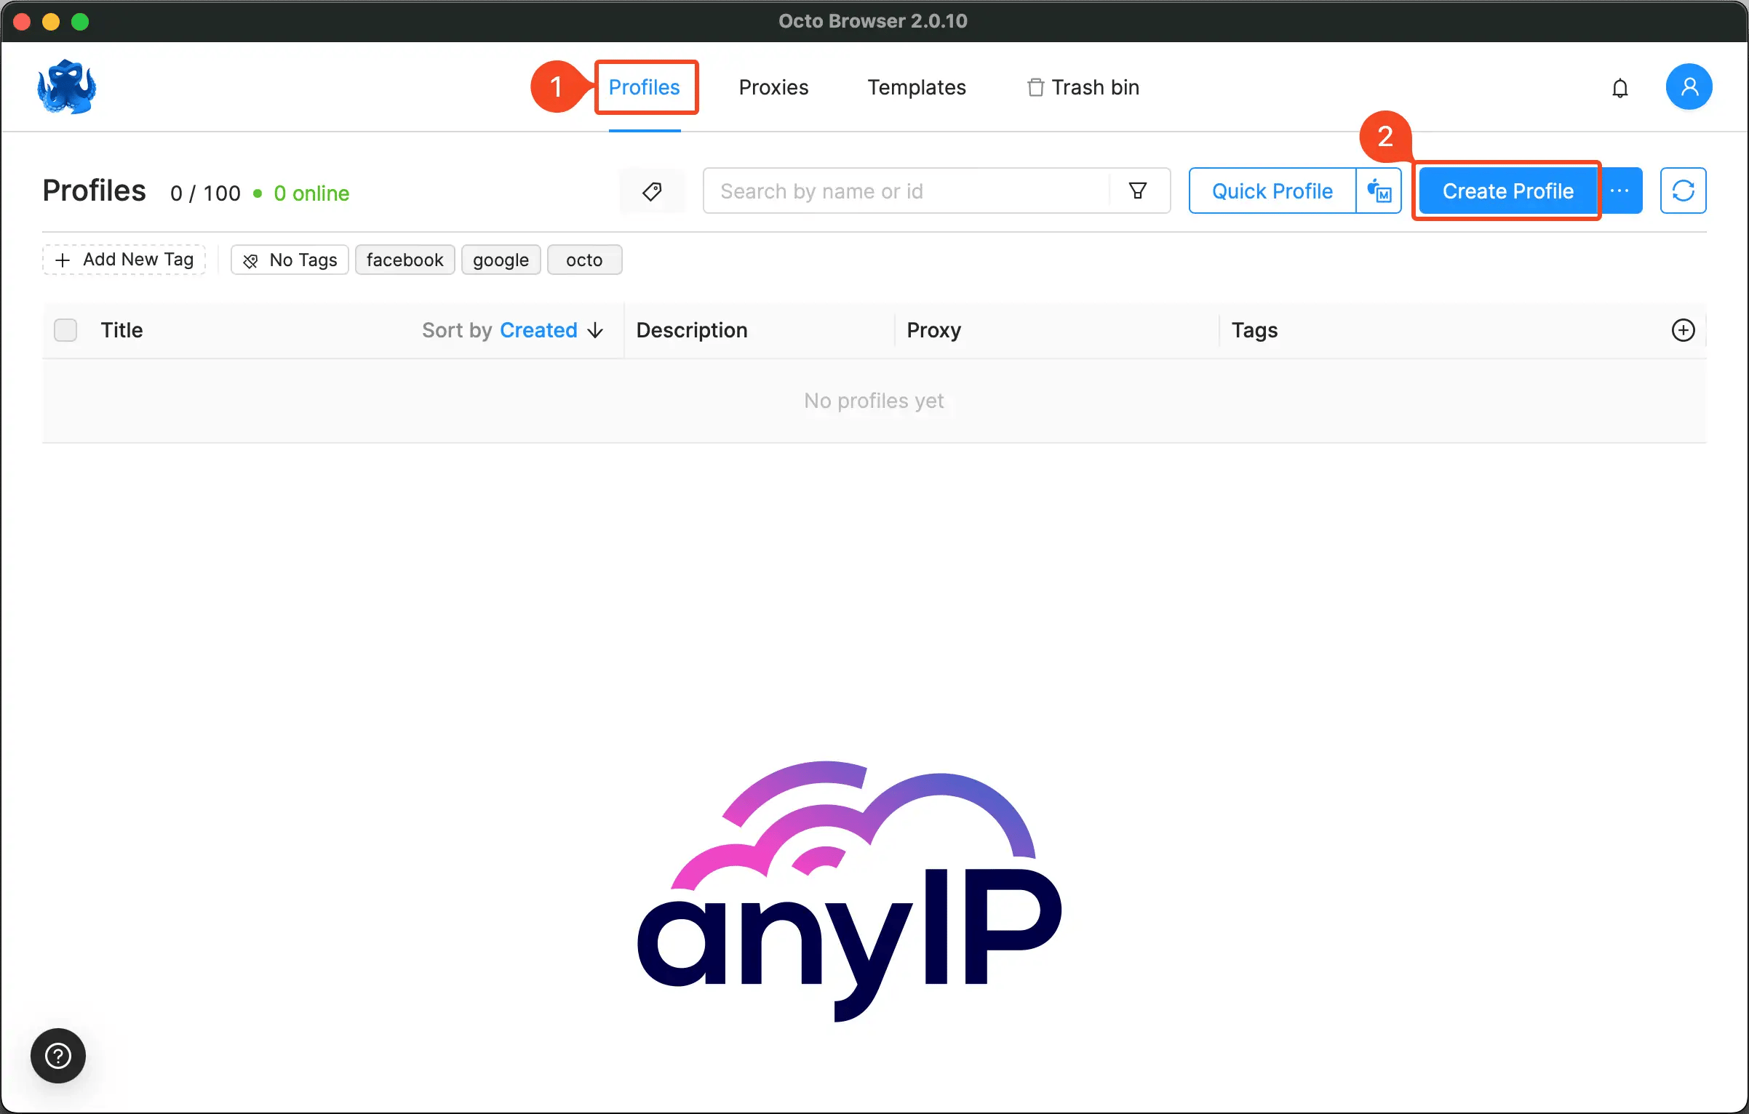Click the tag icon beside the search bar

tap(652, 191)
